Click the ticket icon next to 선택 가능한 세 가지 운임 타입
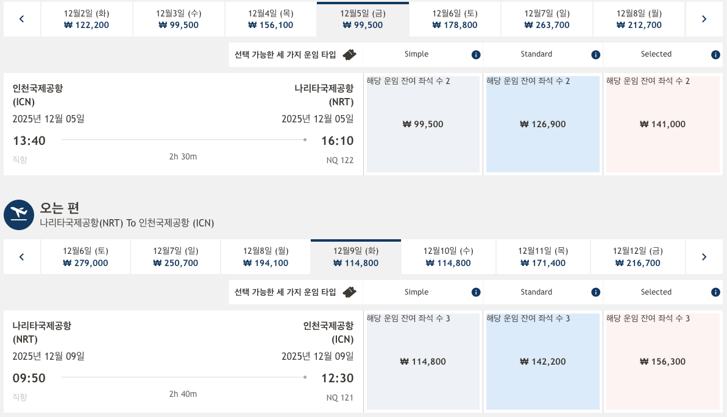 pos(349,54)
